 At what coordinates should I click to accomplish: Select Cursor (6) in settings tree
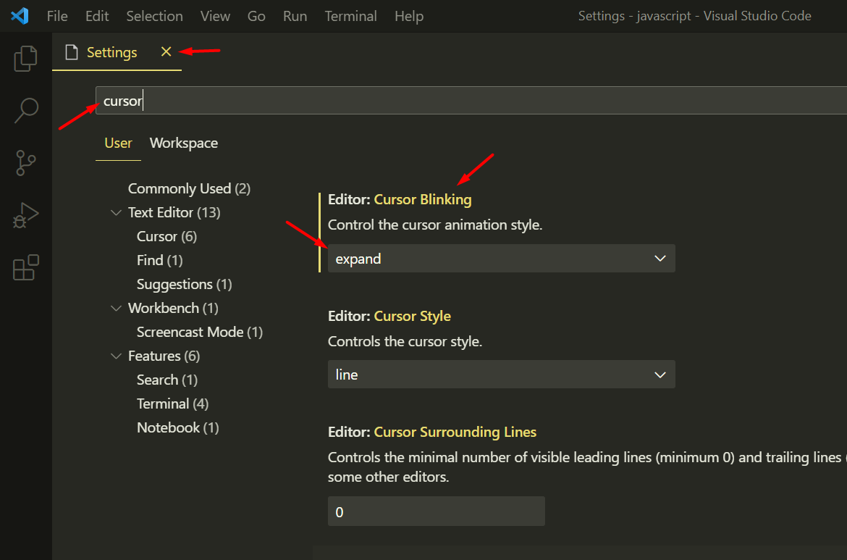167,237
